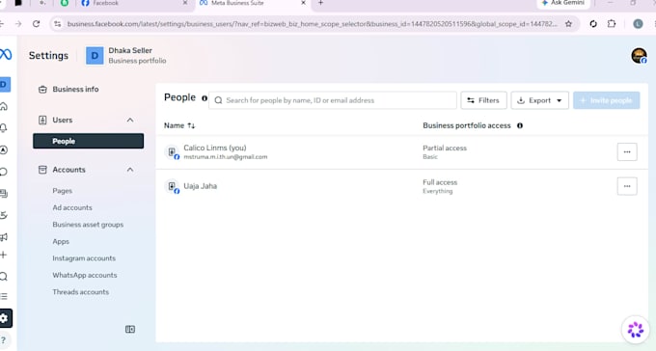Open Business asset groups
Image resolution: width=656 pixels, height=351 pixels.
tap(88, 225)
